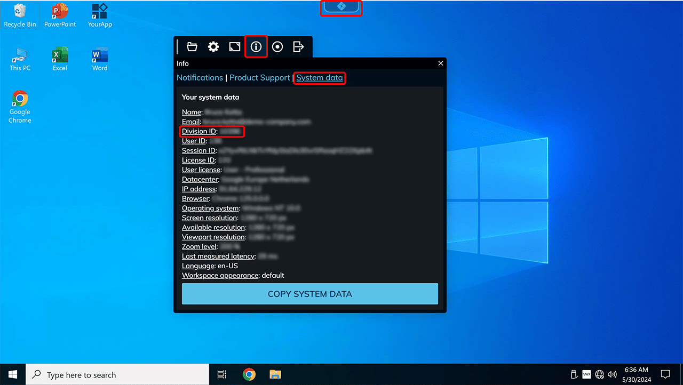Viewport: 683px width, 385px height.
Task: Open the Recycle Bin on desktop
Action: pos(20,15)
